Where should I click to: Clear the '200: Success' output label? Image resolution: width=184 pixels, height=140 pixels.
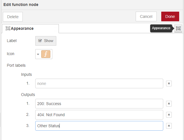pyautogui.click(x=169, y=104)
